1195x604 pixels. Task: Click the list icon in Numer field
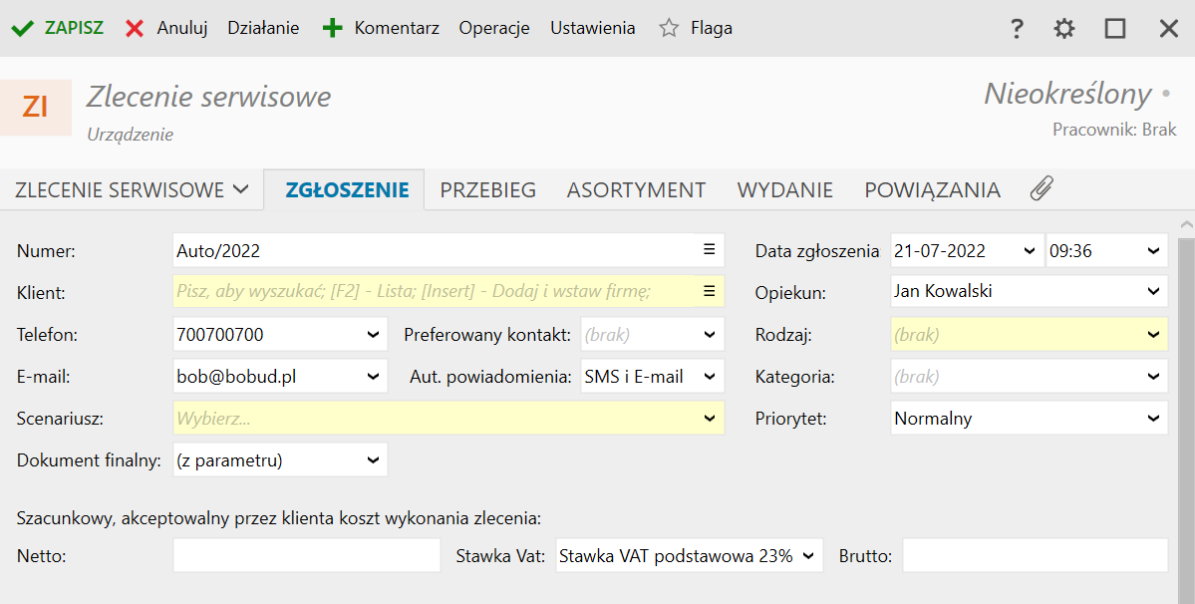710,250
